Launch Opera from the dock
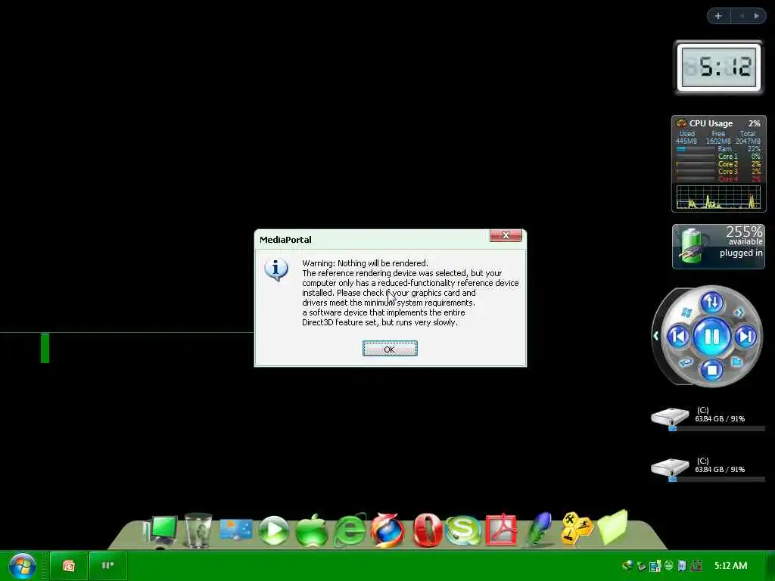The height and width of the screenshot is (581, 775). [427, 530]
